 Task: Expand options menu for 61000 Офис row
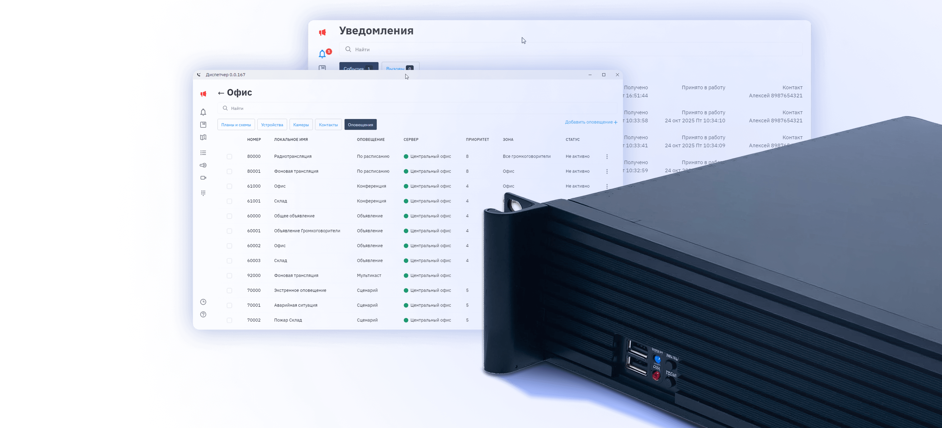[x=607, y=186]
